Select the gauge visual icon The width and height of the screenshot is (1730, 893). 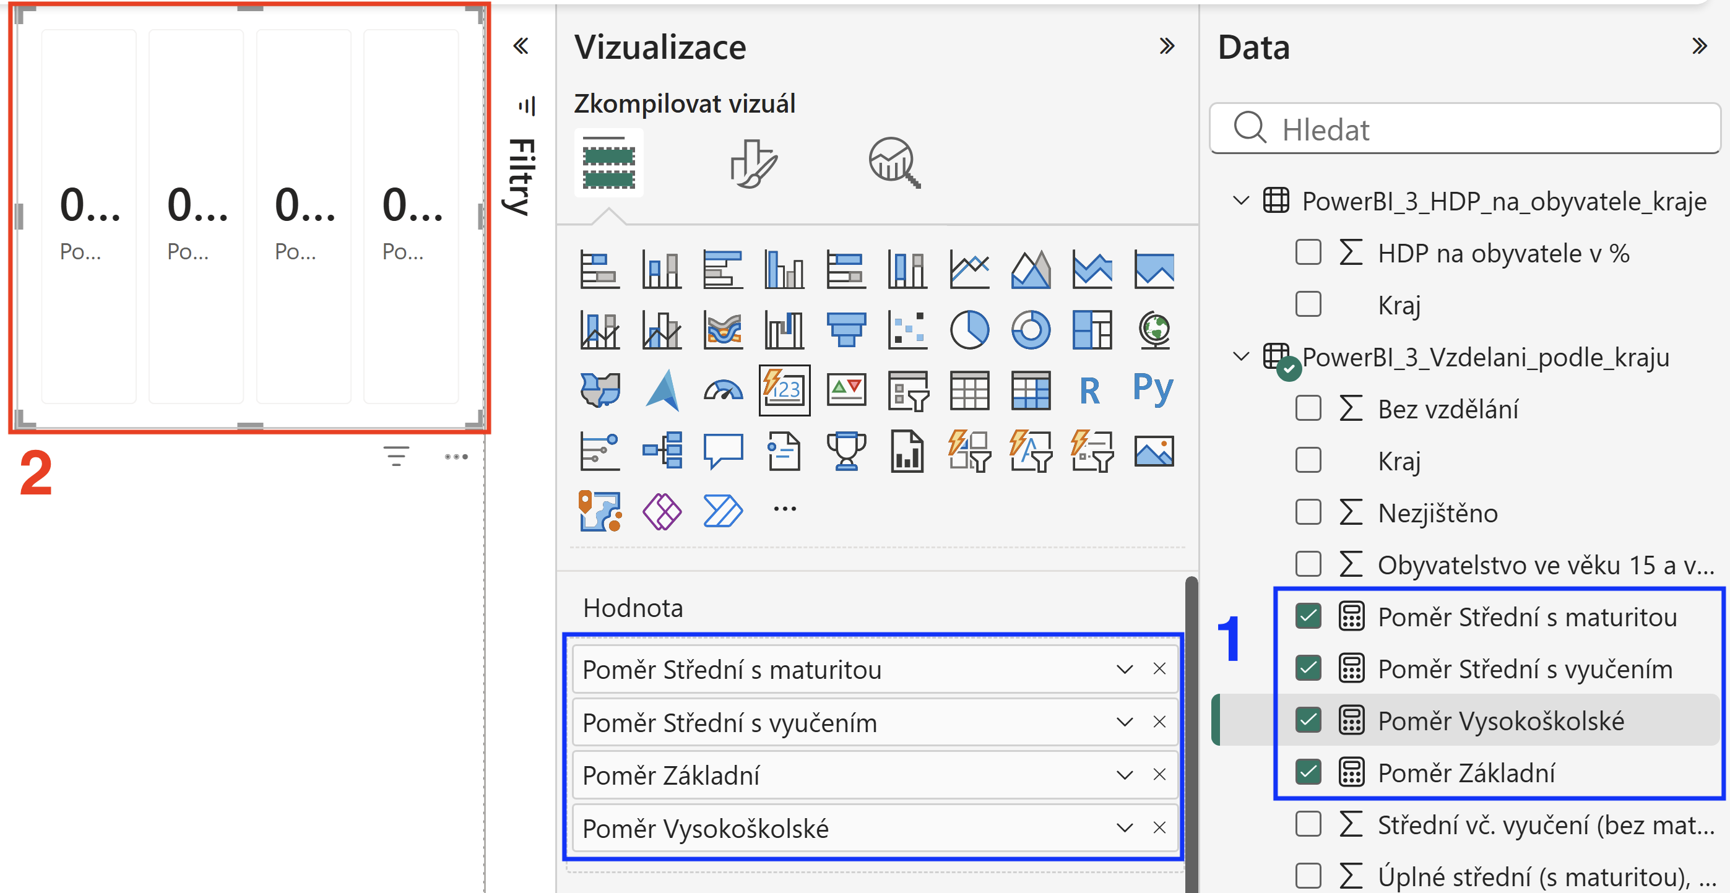pyautogui.click(x=722, y=390)
